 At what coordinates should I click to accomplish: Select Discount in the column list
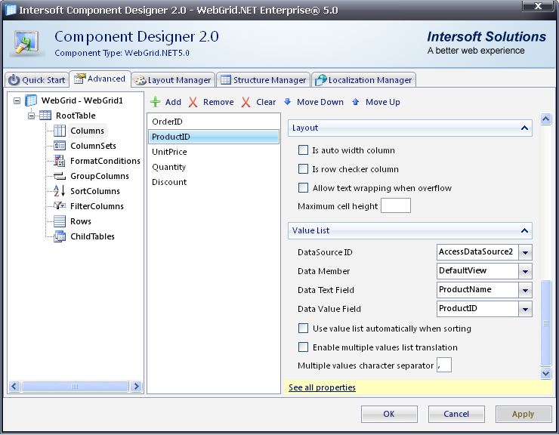pos(214,182)
